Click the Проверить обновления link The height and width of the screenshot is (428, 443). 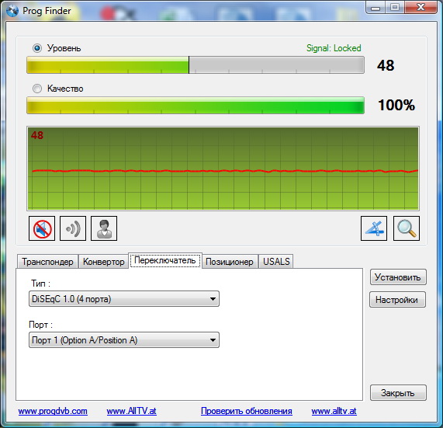tap(247, 411)
